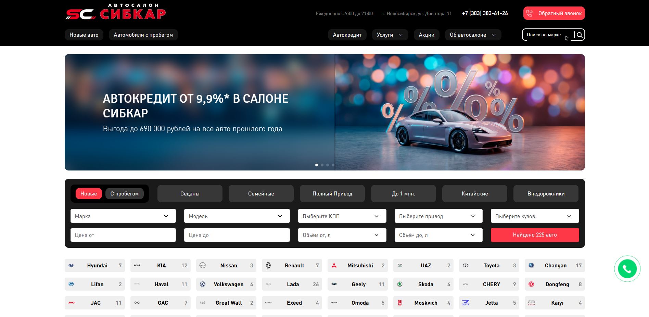Screen dimensions: 649x317
Task: Switch filter to С пробегом
Action: pos(125,194)
